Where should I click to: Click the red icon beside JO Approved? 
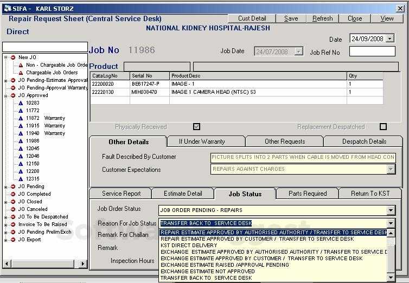pyautogui.click(x=13, y=95)
